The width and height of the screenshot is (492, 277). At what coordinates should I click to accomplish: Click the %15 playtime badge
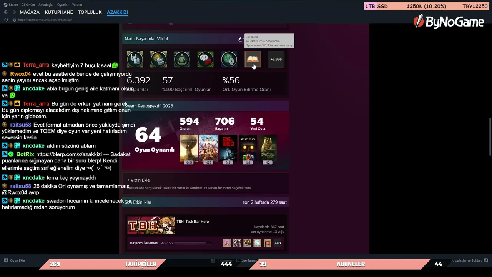pos(208,162)
